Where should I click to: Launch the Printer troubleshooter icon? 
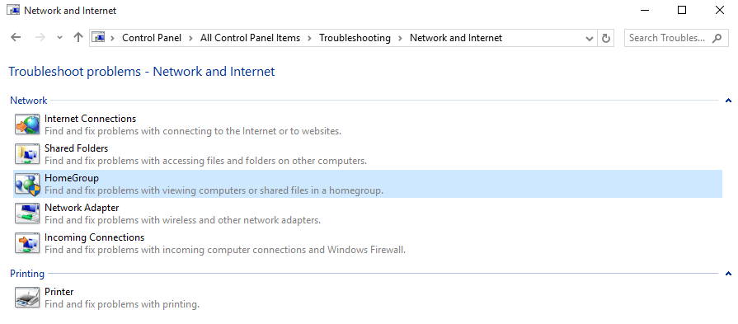click(x=27, y=298)
